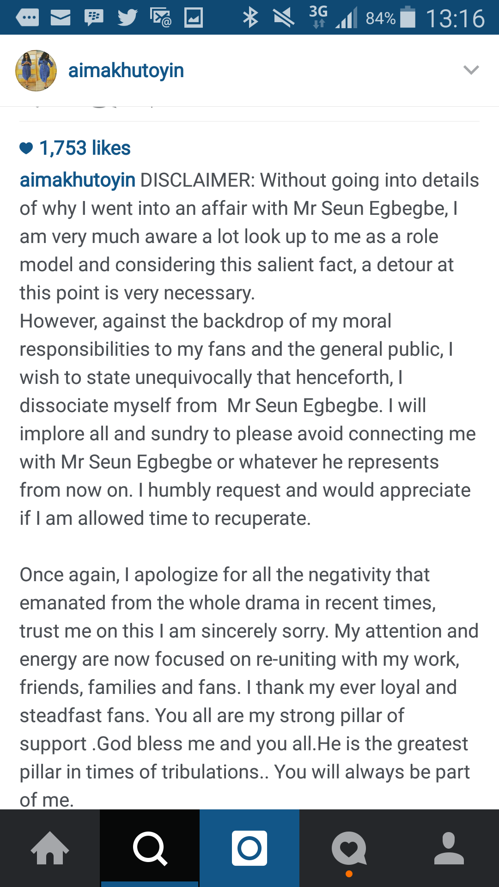View the 1,753 likes list
This screenshot has height=887, width=499.
[85, 148]
